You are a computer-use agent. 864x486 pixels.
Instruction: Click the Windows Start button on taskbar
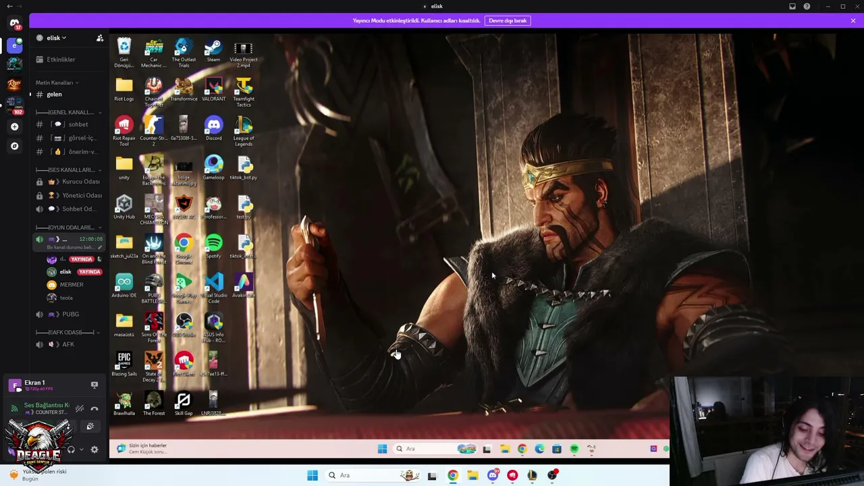(x=313, y=475)
